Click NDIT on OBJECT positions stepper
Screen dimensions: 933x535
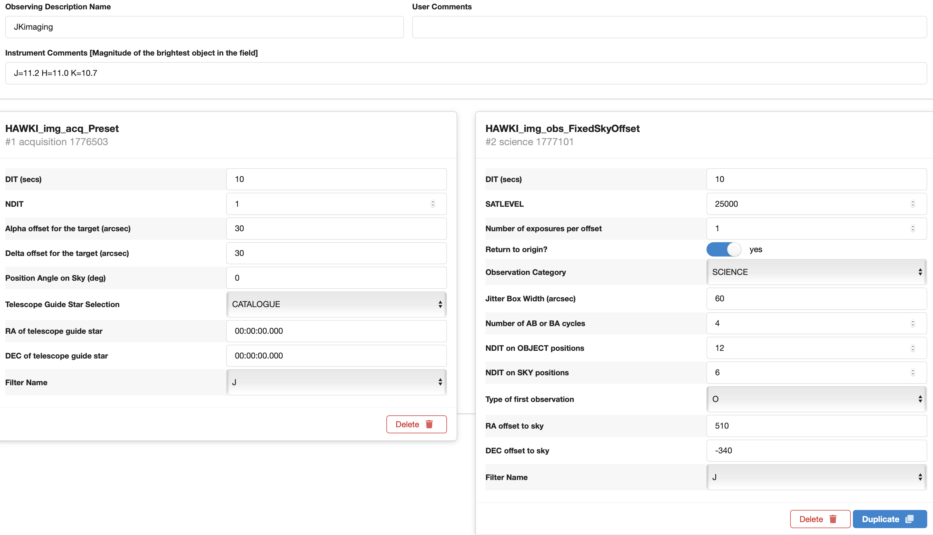[x=913, y=348]
